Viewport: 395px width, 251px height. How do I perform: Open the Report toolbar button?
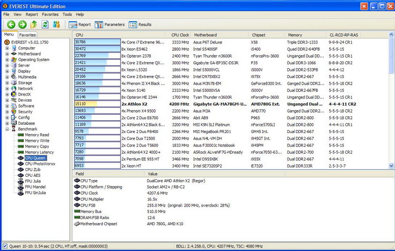pos(80,25)
